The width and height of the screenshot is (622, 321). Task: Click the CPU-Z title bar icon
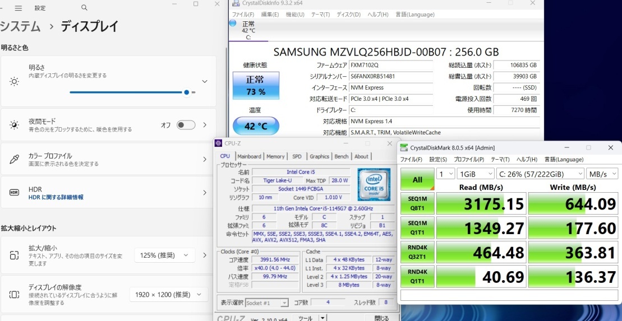coord(218,143)
